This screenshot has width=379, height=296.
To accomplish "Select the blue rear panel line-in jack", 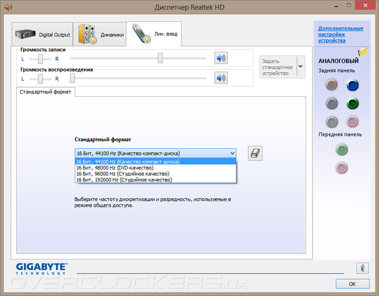I will tap(352, 85).
